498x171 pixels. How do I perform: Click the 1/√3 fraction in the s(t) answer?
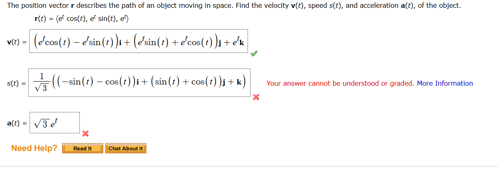click(x=42, y=82)
